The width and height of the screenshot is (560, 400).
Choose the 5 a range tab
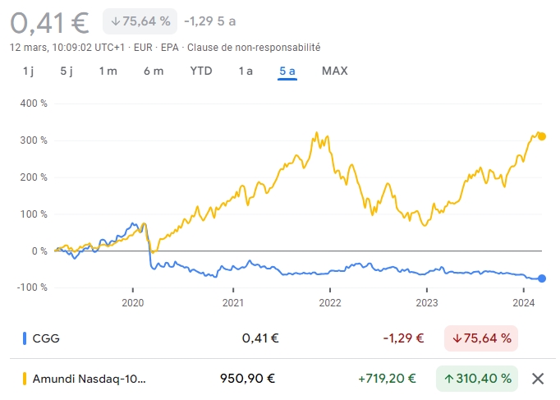[287, 71]
